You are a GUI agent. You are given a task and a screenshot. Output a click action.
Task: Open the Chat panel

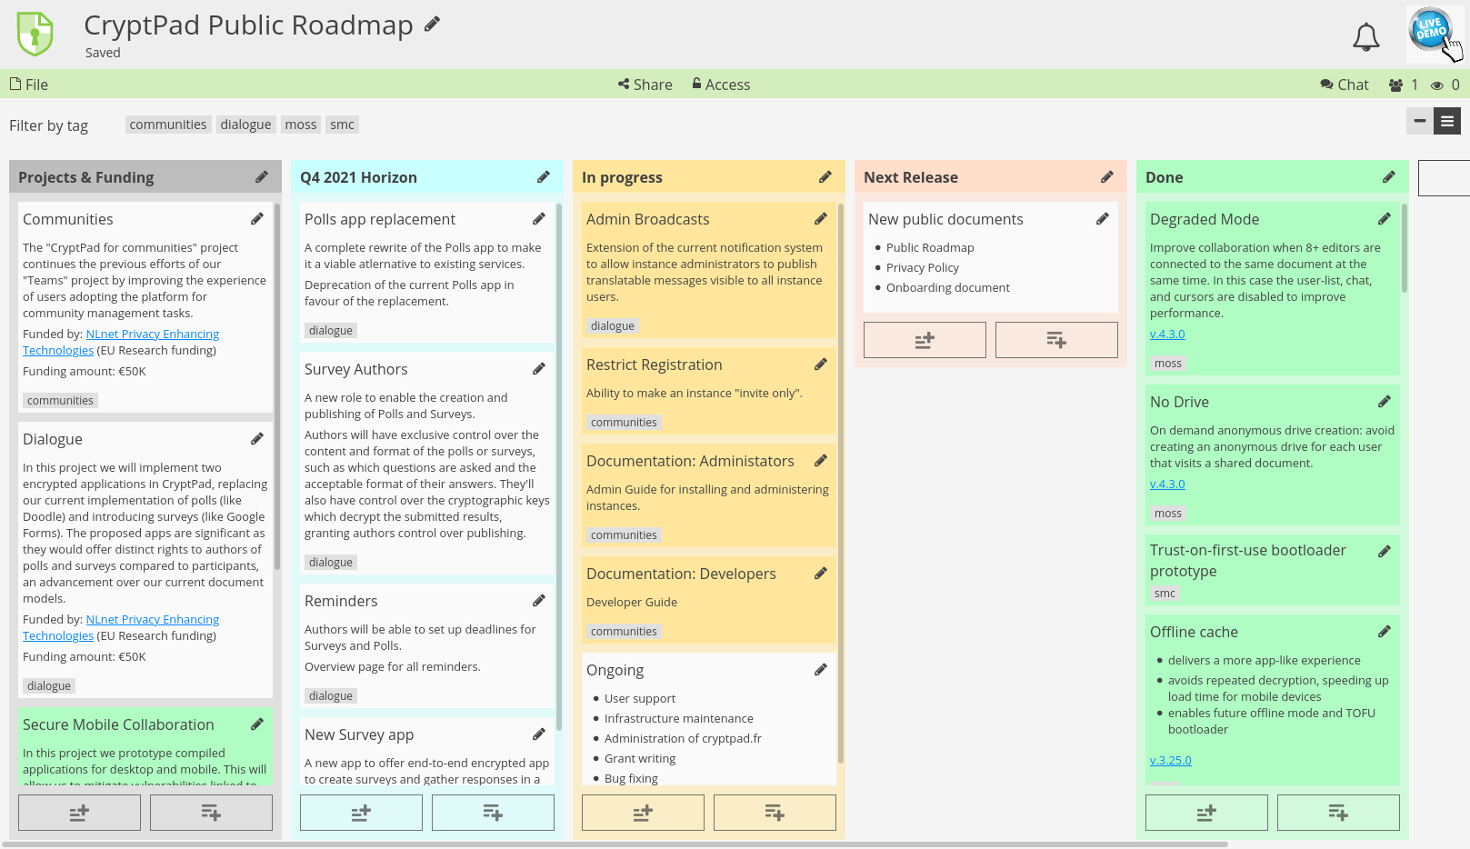click(x=1345, y=85)
